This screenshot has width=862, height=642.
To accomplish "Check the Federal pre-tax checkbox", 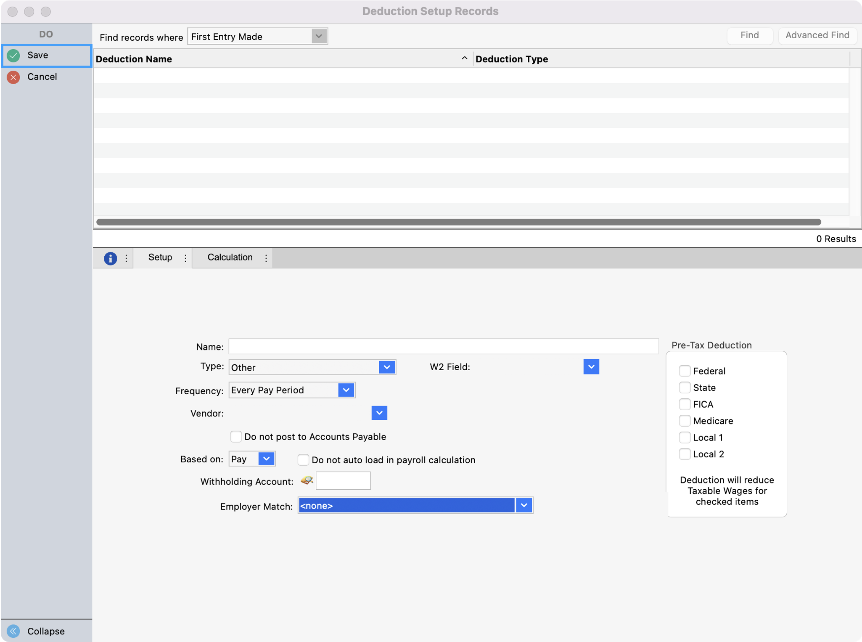I will point(685,371).
